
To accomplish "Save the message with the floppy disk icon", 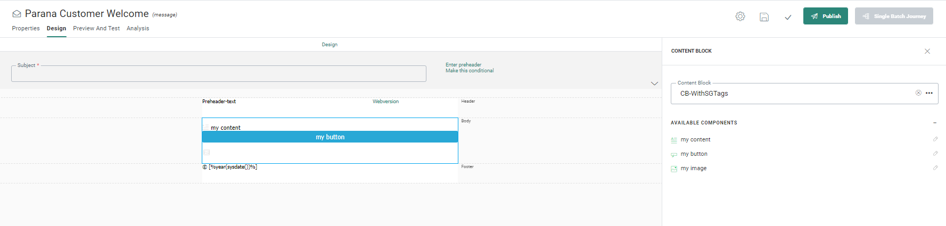I will [x=764, y=17].
